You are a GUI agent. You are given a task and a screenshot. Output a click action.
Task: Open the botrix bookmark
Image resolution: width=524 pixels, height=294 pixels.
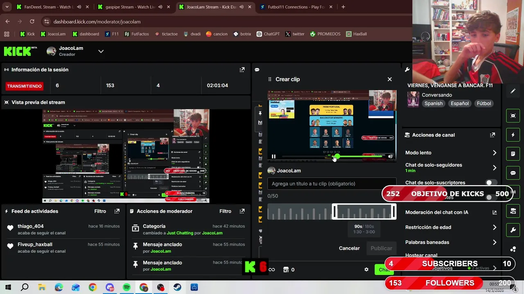(242, 34)
